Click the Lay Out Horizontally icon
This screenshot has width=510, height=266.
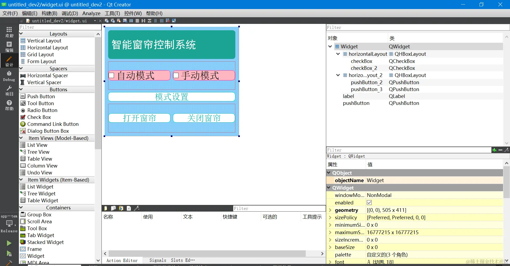click(131, 21)
